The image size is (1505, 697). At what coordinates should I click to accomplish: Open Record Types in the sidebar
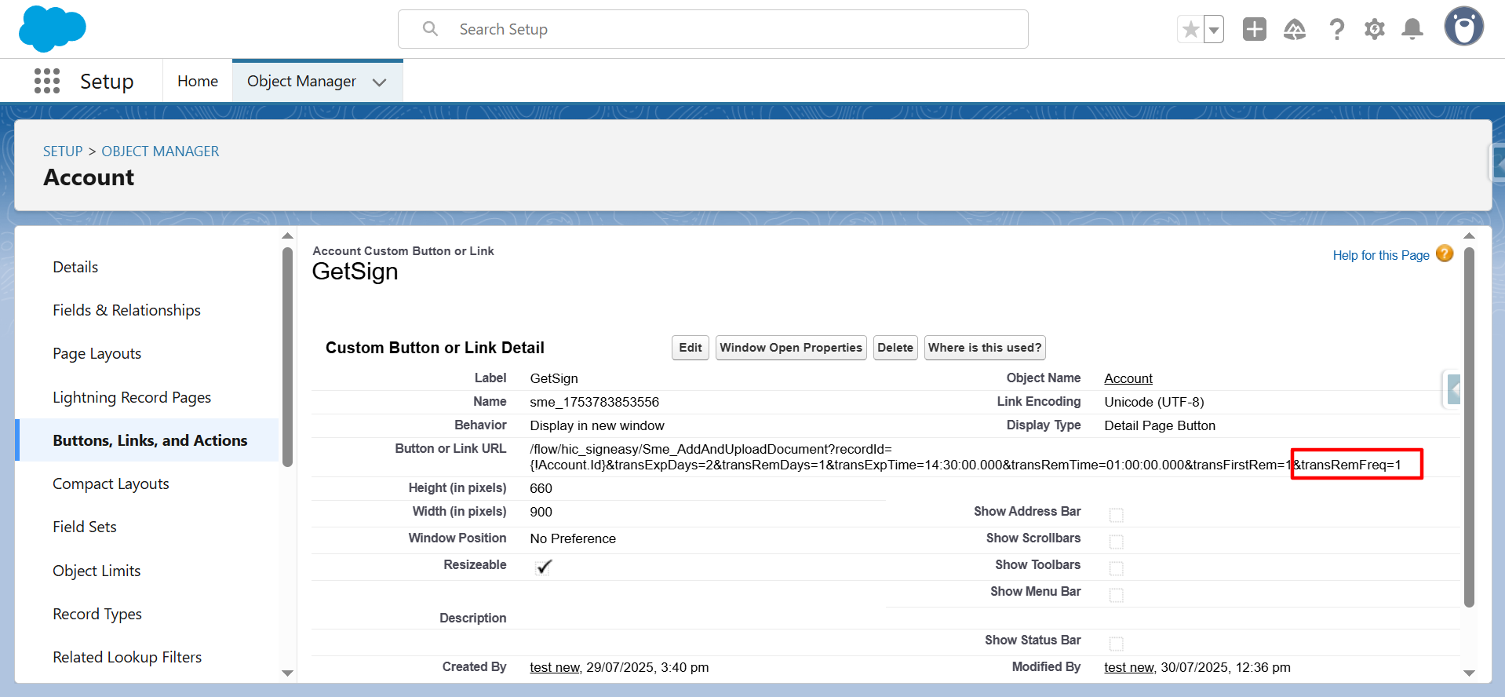click(x=97, y=614)
